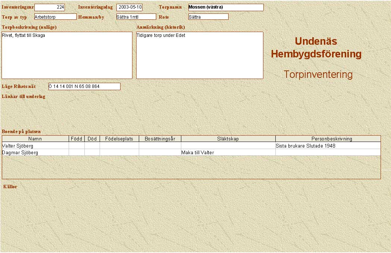Select the Läge Rikets nät coordinates field

pos(84,86)
